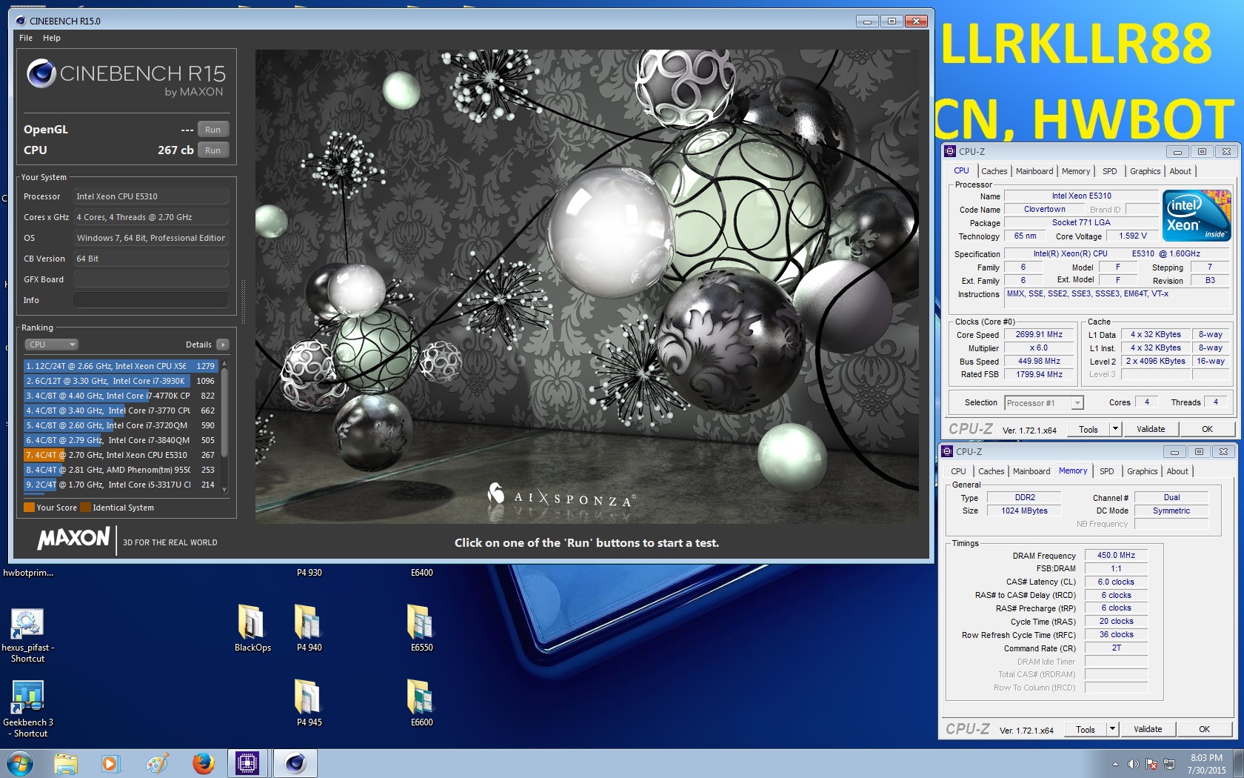Click OK in upper CPU-Z window
1244x778 pixels.
pyautogui.click(x=1207, y=429)
